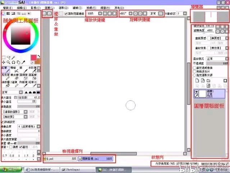This screenshot has height=173, width=230.
Task: Hide layer 圖層1 with eye icon
Action: [197, 92]
